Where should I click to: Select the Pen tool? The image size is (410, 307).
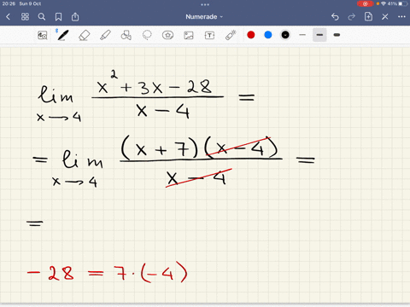(x=62, y=35)
